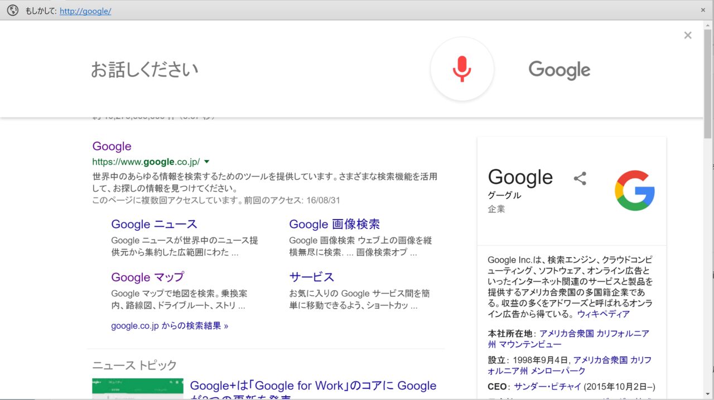Open the ウィキペディア source link

click(x=603, y=314)
